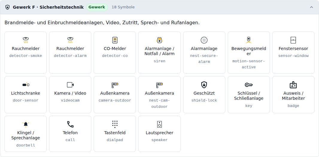Collapse the Gewerk F section chevron
319x157 pixels.
coord(311,7)
